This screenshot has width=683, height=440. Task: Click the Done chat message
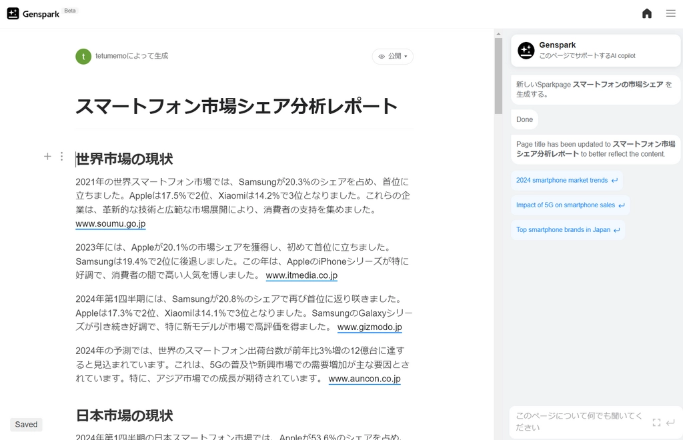click(x=524, y=120)
